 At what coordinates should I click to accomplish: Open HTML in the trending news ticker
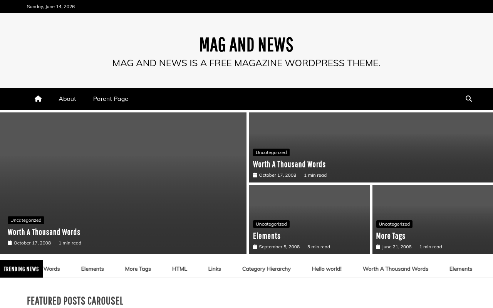179,269
